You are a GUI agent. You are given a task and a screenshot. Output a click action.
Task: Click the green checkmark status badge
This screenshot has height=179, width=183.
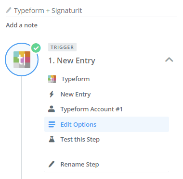pyautogui.click(x=36, y=48)
